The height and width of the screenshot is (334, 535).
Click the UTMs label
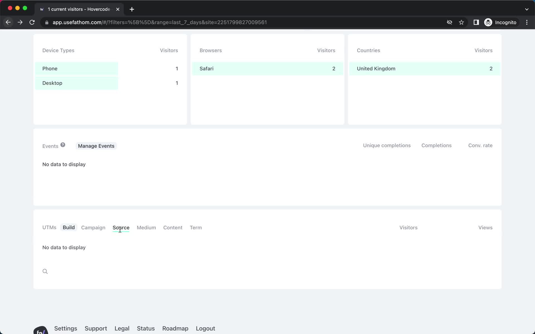click(49, 227)
